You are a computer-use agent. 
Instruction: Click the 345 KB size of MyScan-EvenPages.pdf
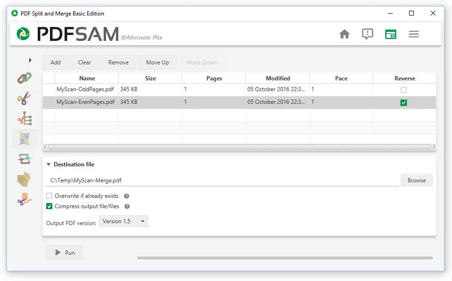(x=129, y=102)
